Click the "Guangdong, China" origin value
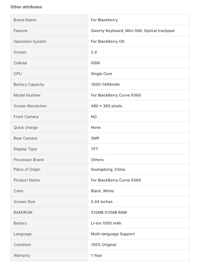 108,169
